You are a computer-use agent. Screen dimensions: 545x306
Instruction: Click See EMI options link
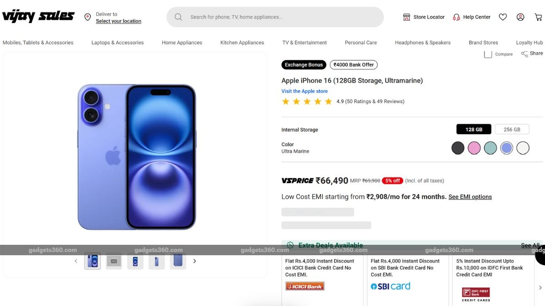coord(470,197)
